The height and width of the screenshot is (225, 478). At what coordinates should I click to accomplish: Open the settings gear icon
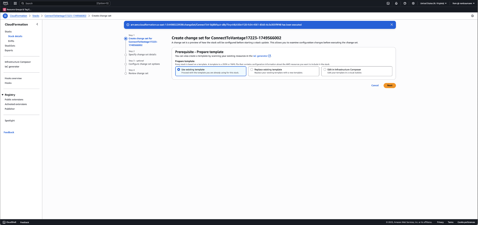tap(413, 3)
